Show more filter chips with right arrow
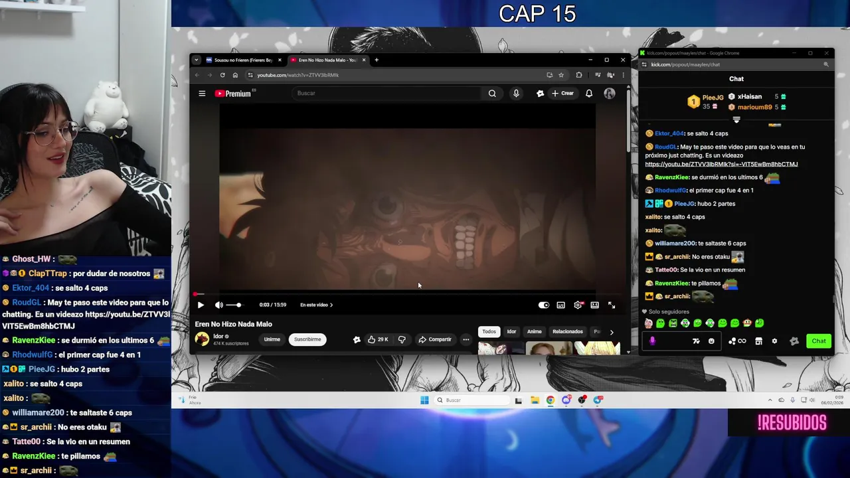The width and height of the screenshot is (850, 478). click(x=612, y=332)
